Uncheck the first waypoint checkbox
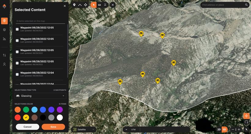Screen dimensions: 251x134 (17, 29)
